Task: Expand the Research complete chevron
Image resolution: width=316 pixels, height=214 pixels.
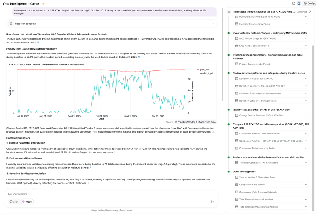Action: tap(214, 24)
